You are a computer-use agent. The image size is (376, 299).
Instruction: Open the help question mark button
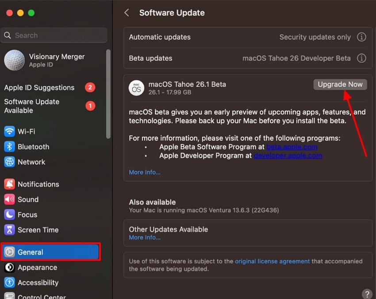click(x=367, y=294)
